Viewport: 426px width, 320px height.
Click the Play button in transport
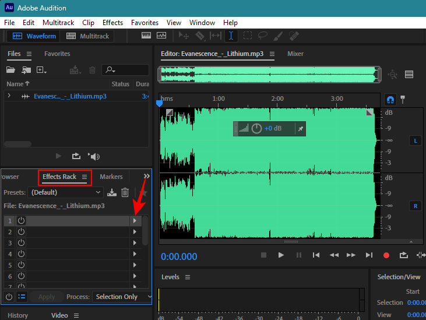tap(281, 255)
